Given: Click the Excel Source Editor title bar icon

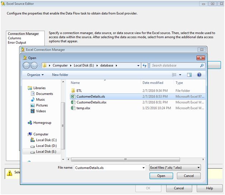Looking at the screenshot, I should (3, 4).
